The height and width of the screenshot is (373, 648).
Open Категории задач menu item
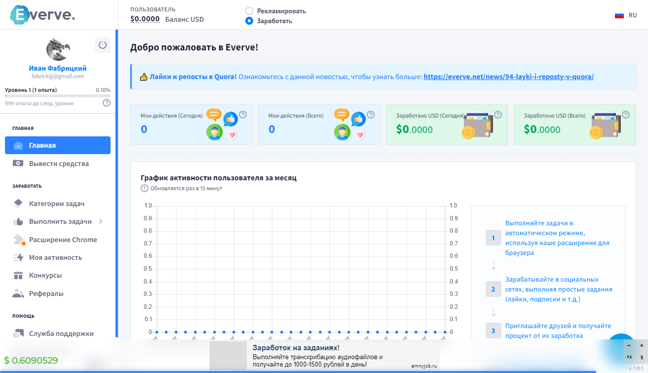coord(58,204)
